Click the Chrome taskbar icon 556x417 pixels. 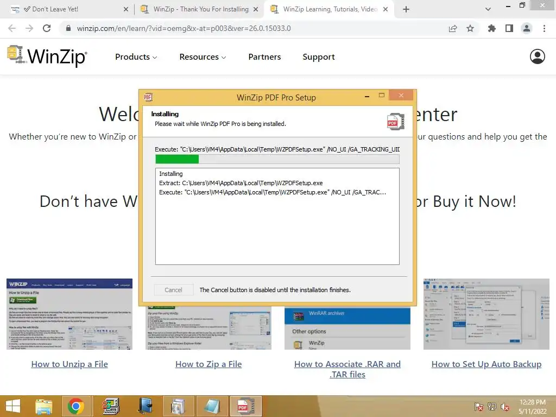(75, 406)
